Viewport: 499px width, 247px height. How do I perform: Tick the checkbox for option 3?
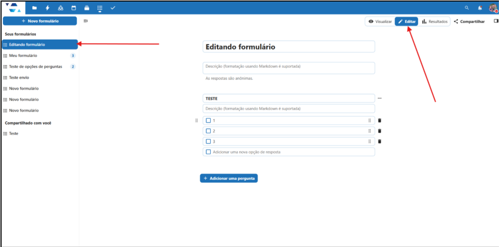209,141
